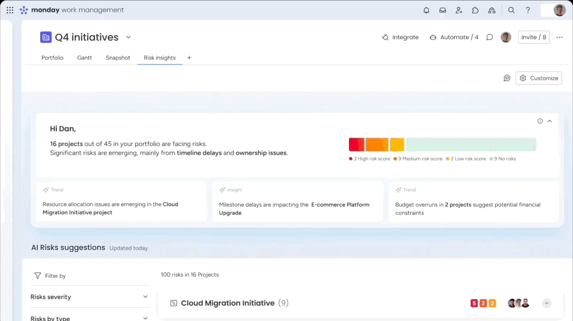Click 2 Low risk score legend

click(466, 159)
